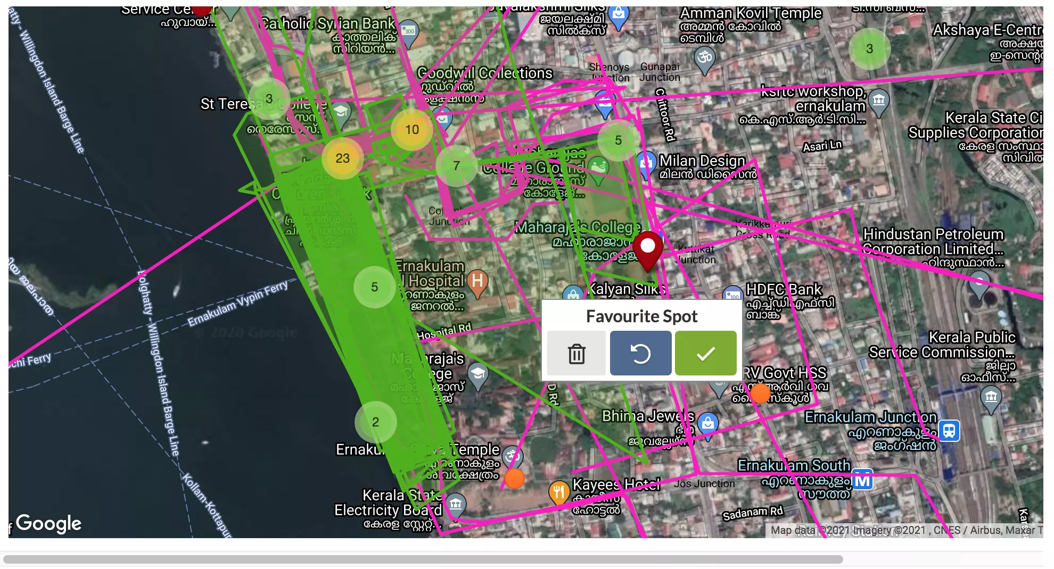Click the KSRTC workshop museum icon
Viewport: 1054px width, 569px height.
[x=879, y=100]
